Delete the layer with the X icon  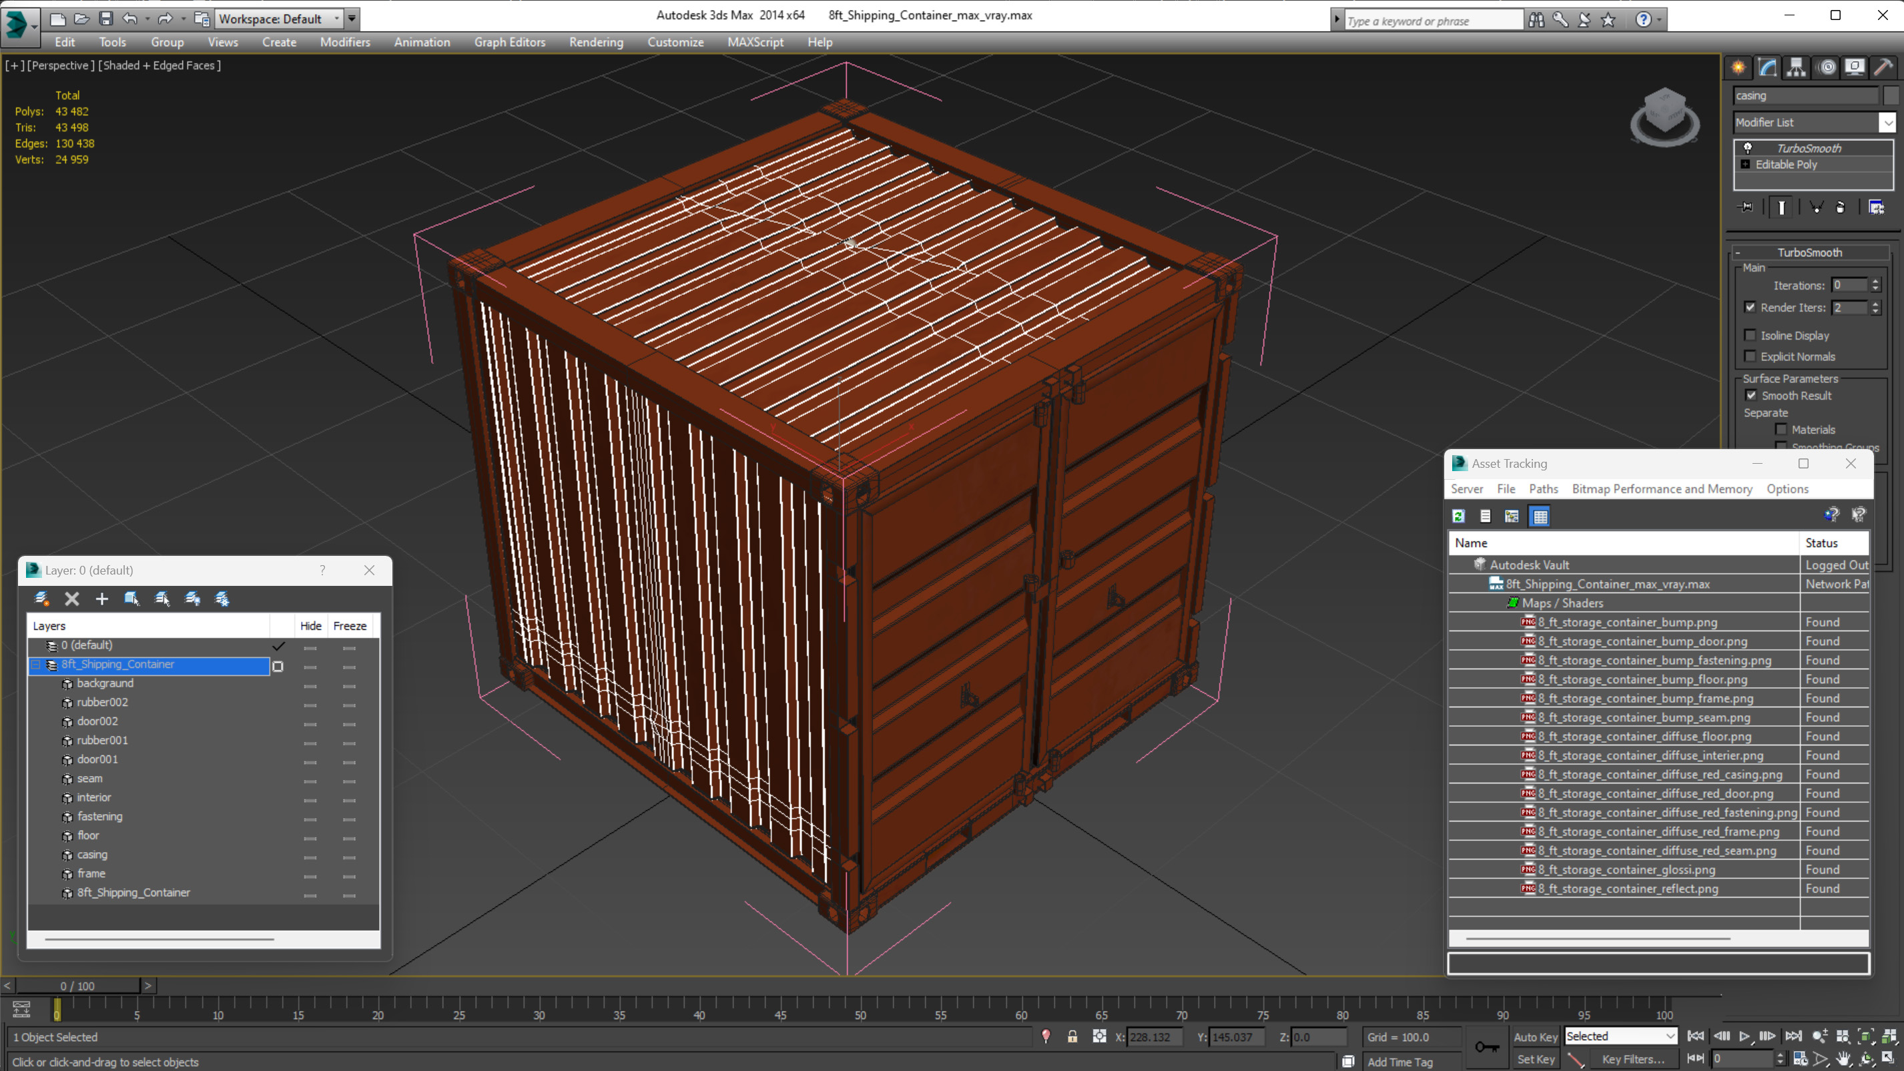(71, 599)
